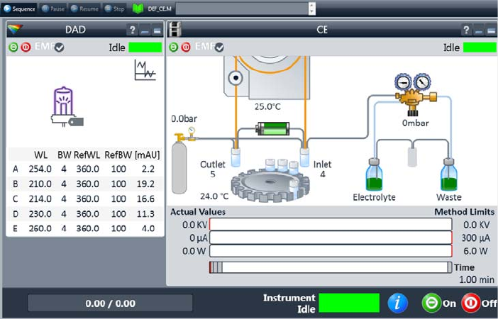Click the small gray replenishment vial icon
Viewport: 498px width, 319px height.
click(412, 157)
